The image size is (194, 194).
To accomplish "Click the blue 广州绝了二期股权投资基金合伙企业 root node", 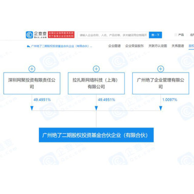I will tap(96, 135).
